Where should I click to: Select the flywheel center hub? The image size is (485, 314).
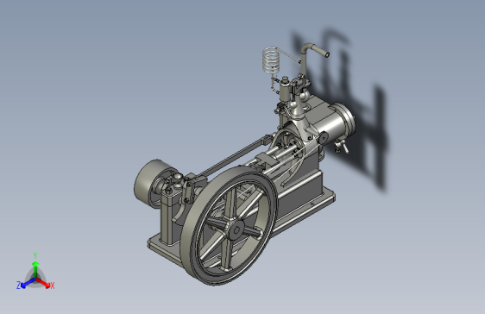[x=236, y=230]
